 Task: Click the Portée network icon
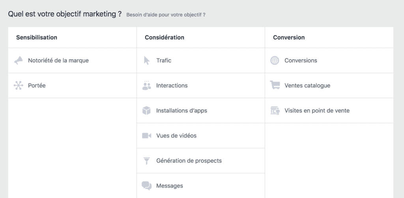point(18,85)
